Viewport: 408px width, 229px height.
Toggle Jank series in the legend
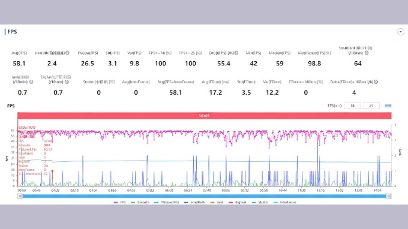pos(217,202)
